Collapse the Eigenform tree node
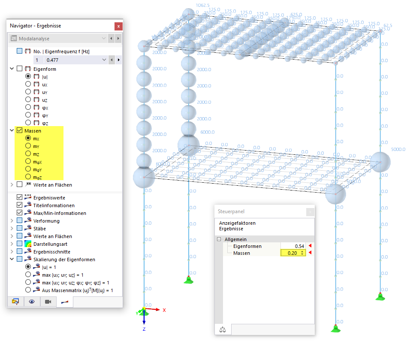407x341 pixels. (x=12, y=69)
